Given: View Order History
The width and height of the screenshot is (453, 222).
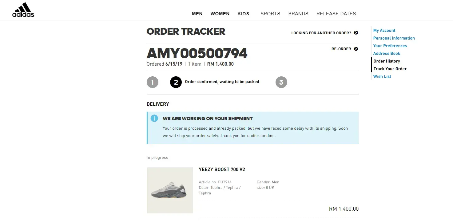Looking at the screenshot, I should 387,61.
